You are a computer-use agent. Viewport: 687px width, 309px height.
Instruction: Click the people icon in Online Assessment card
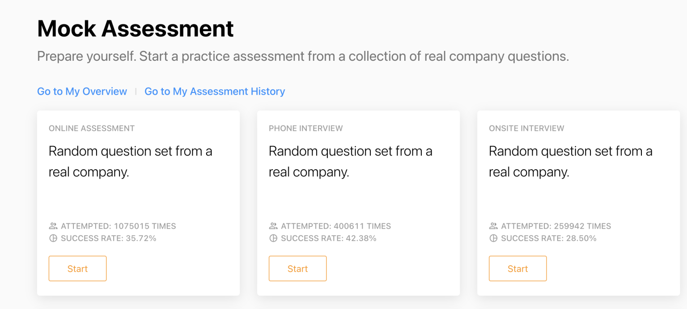click(53, 226)
